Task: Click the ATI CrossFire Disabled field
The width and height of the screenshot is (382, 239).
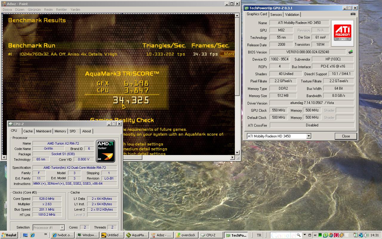Action: (x=312, y=125)
